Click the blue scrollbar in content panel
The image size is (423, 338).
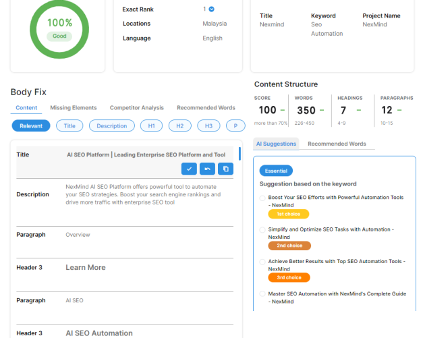pos(239,154)
